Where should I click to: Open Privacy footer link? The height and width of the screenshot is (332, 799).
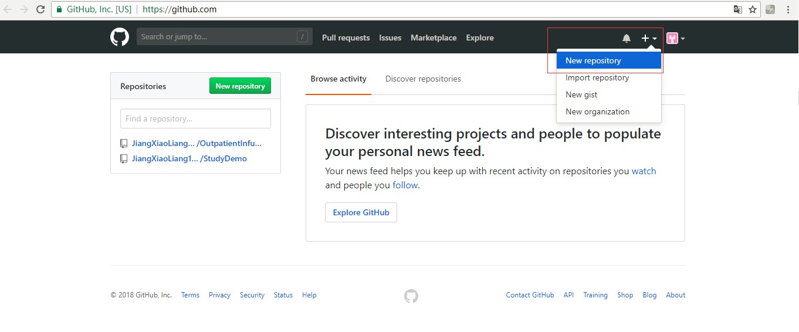[219, 295]
